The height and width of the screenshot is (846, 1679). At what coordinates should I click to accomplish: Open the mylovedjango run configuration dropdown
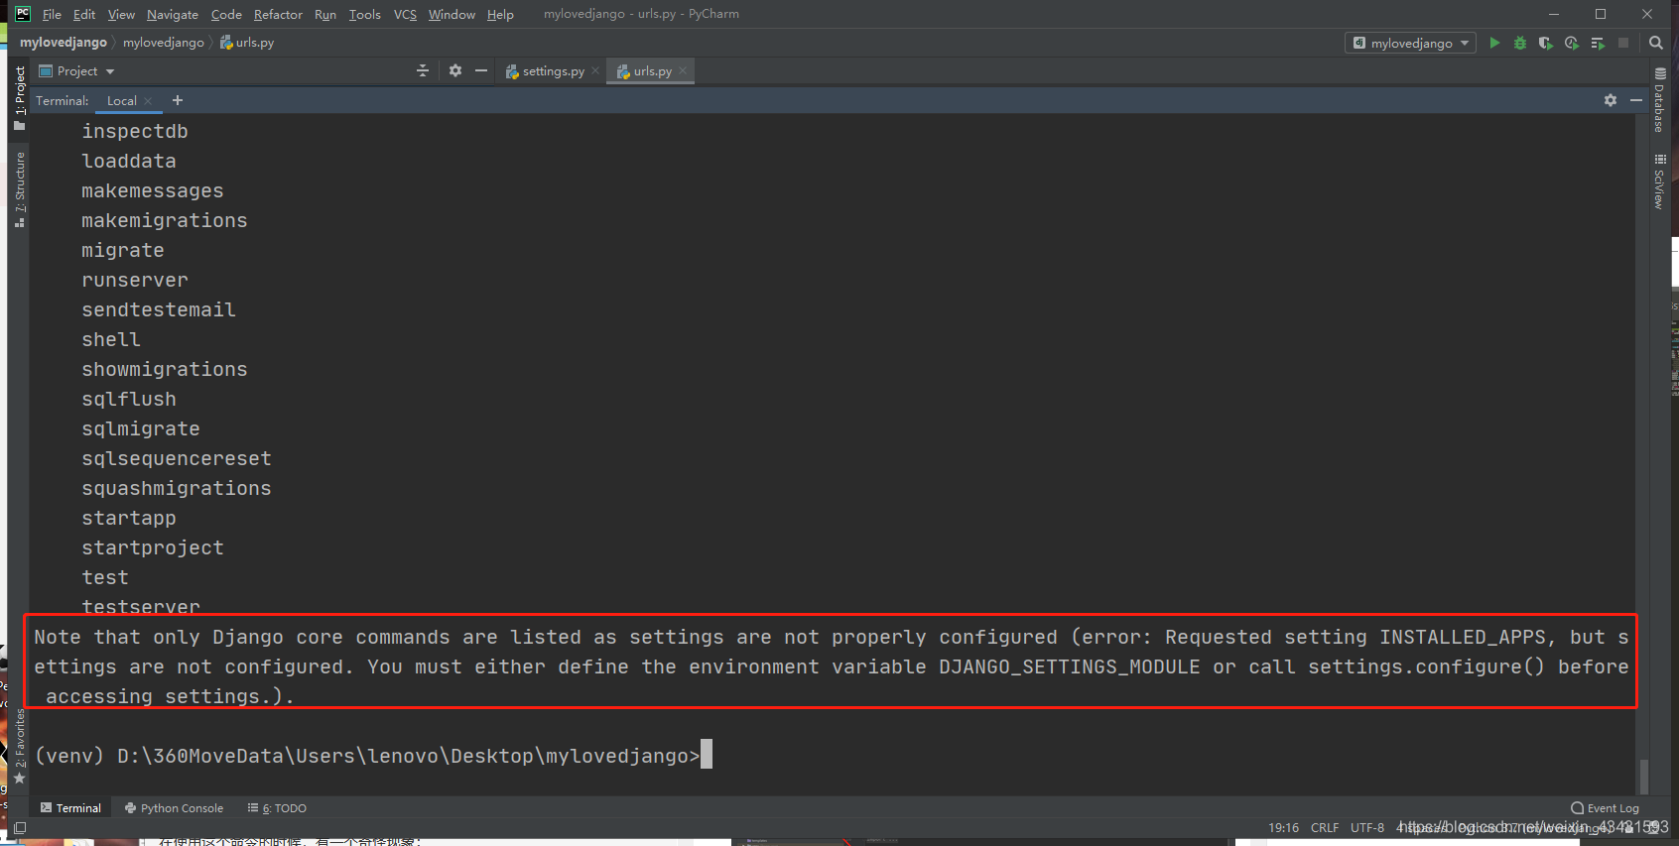tap(1410, 43)
